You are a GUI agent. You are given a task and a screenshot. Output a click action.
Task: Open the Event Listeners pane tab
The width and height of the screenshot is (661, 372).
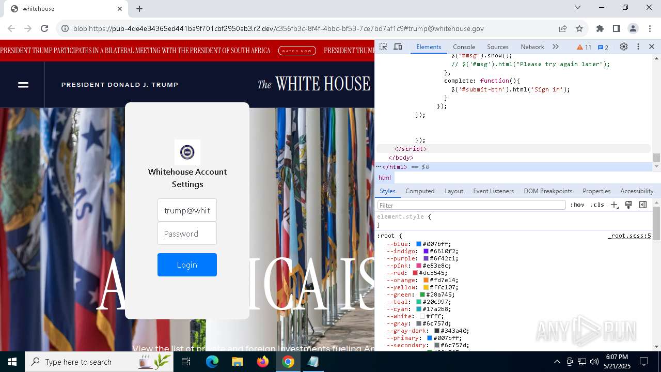pos(494,191)
